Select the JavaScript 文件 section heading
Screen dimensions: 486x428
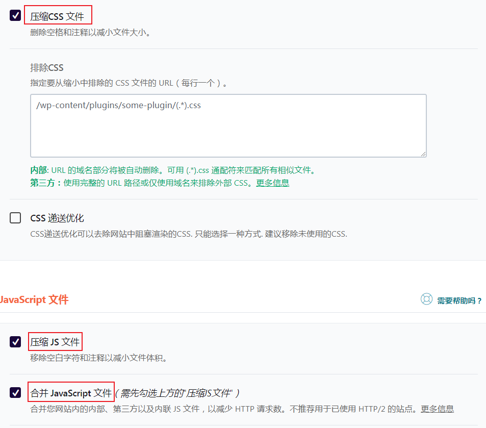34,299
